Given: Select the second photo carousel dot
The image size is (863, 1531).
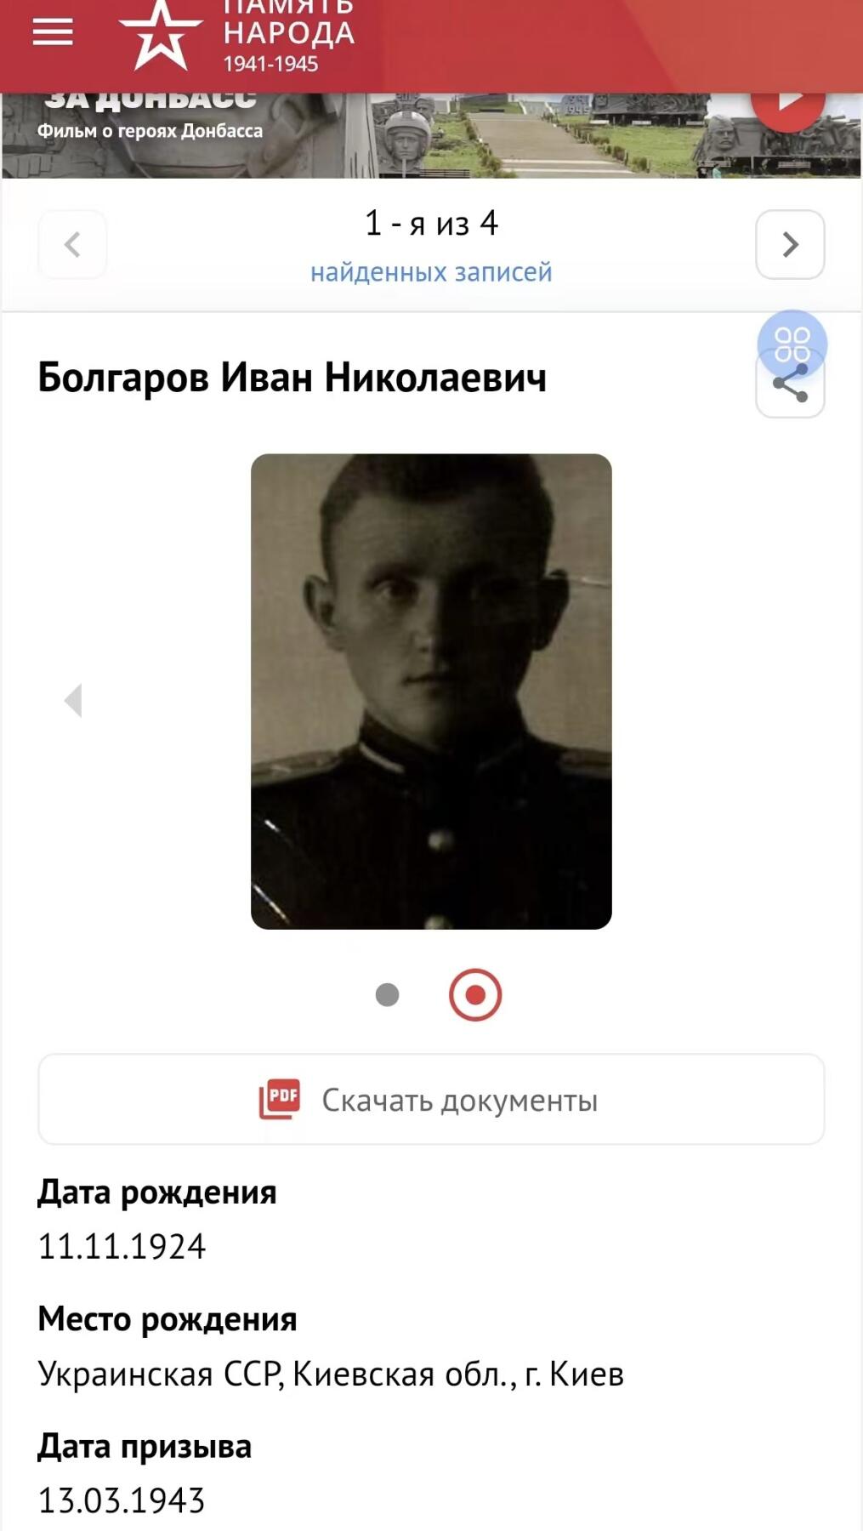Looking at the screenshot, I should coord(475,994).
